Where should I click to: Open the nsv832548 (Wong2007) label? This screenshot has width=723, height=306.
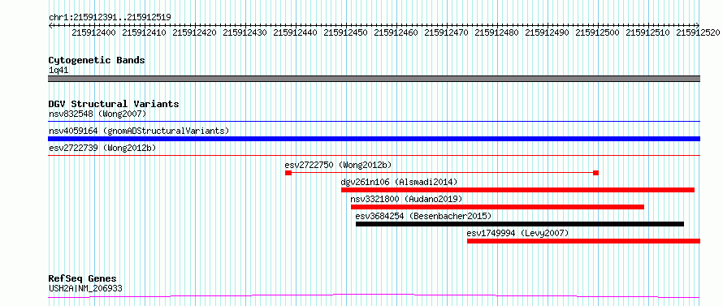tap(97, 114)
